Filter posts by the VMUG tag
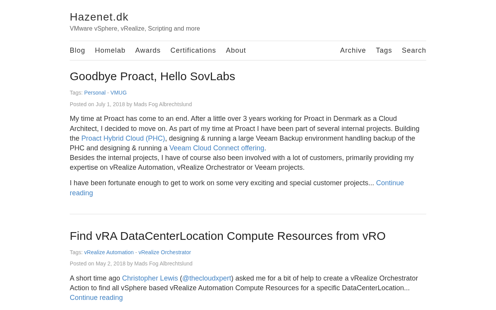The width and height of the screenshot is (496, 310). pyautogui.click(x=118, y=93)
